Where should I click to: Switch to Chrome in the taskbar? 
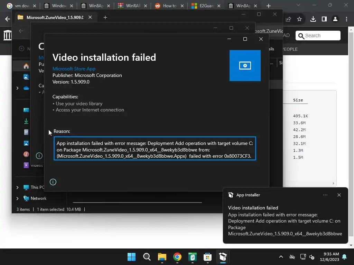[x=177, y=257]
